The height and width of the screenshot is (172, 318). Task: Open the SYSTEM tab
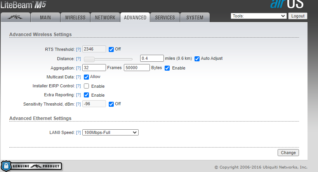195,17
